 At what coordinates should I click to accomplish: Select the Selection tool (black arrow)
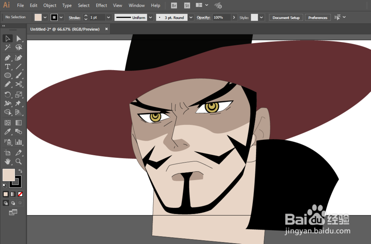tap(7, 38)
